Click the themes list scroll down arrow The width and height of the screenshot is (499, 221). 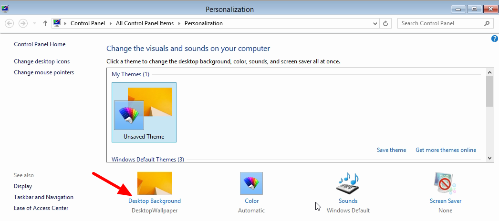[490, 158]
